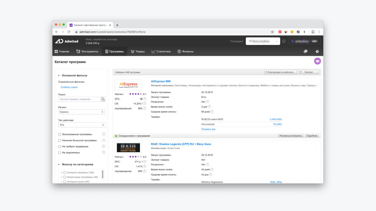Screen dimensions: 376x211
Task: Click into the Поиск name input field
Action: point(79,99)
